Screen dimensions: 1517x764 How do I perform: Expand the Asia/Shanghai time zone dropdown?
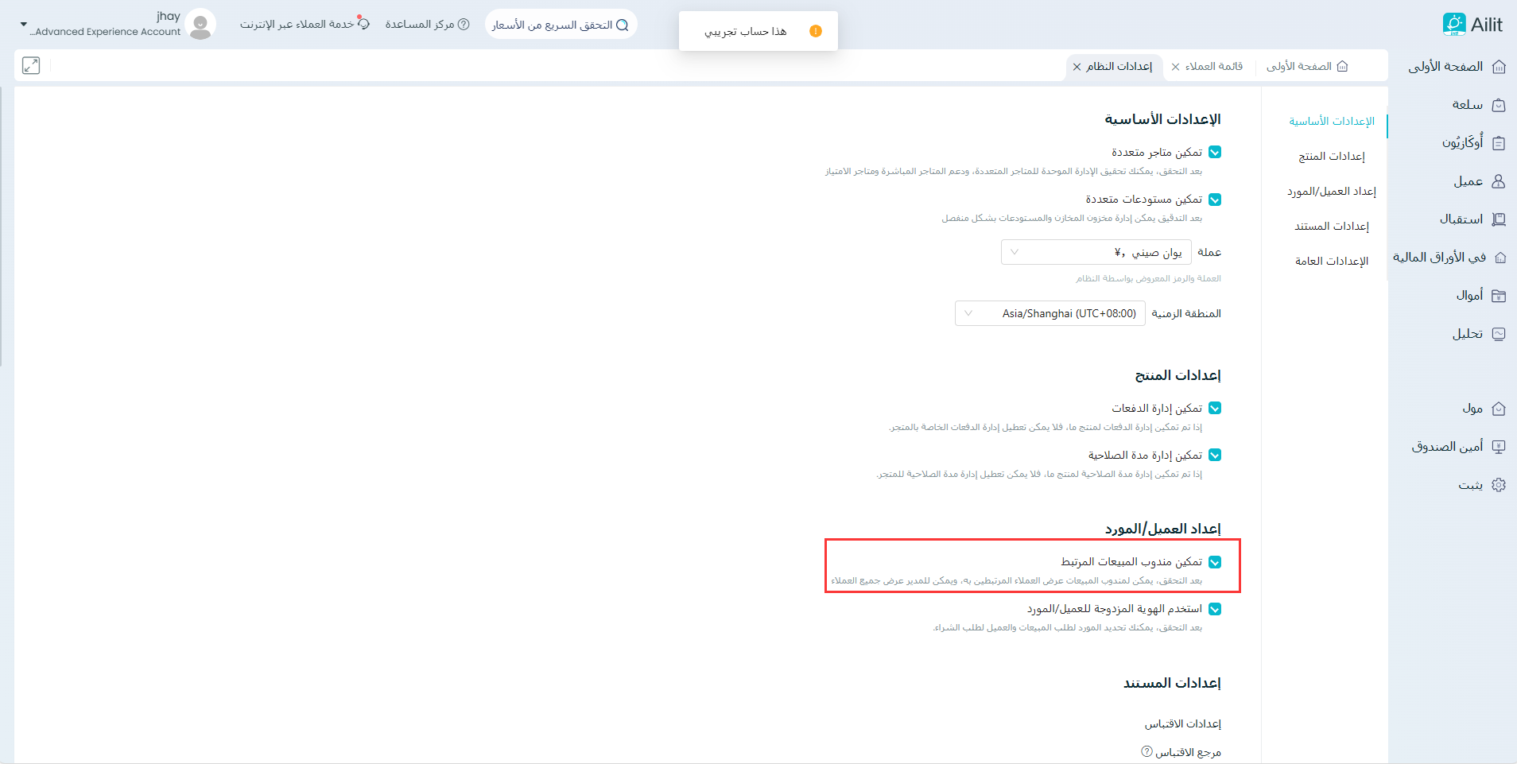pyautogui.click(x=1049, y=314)
